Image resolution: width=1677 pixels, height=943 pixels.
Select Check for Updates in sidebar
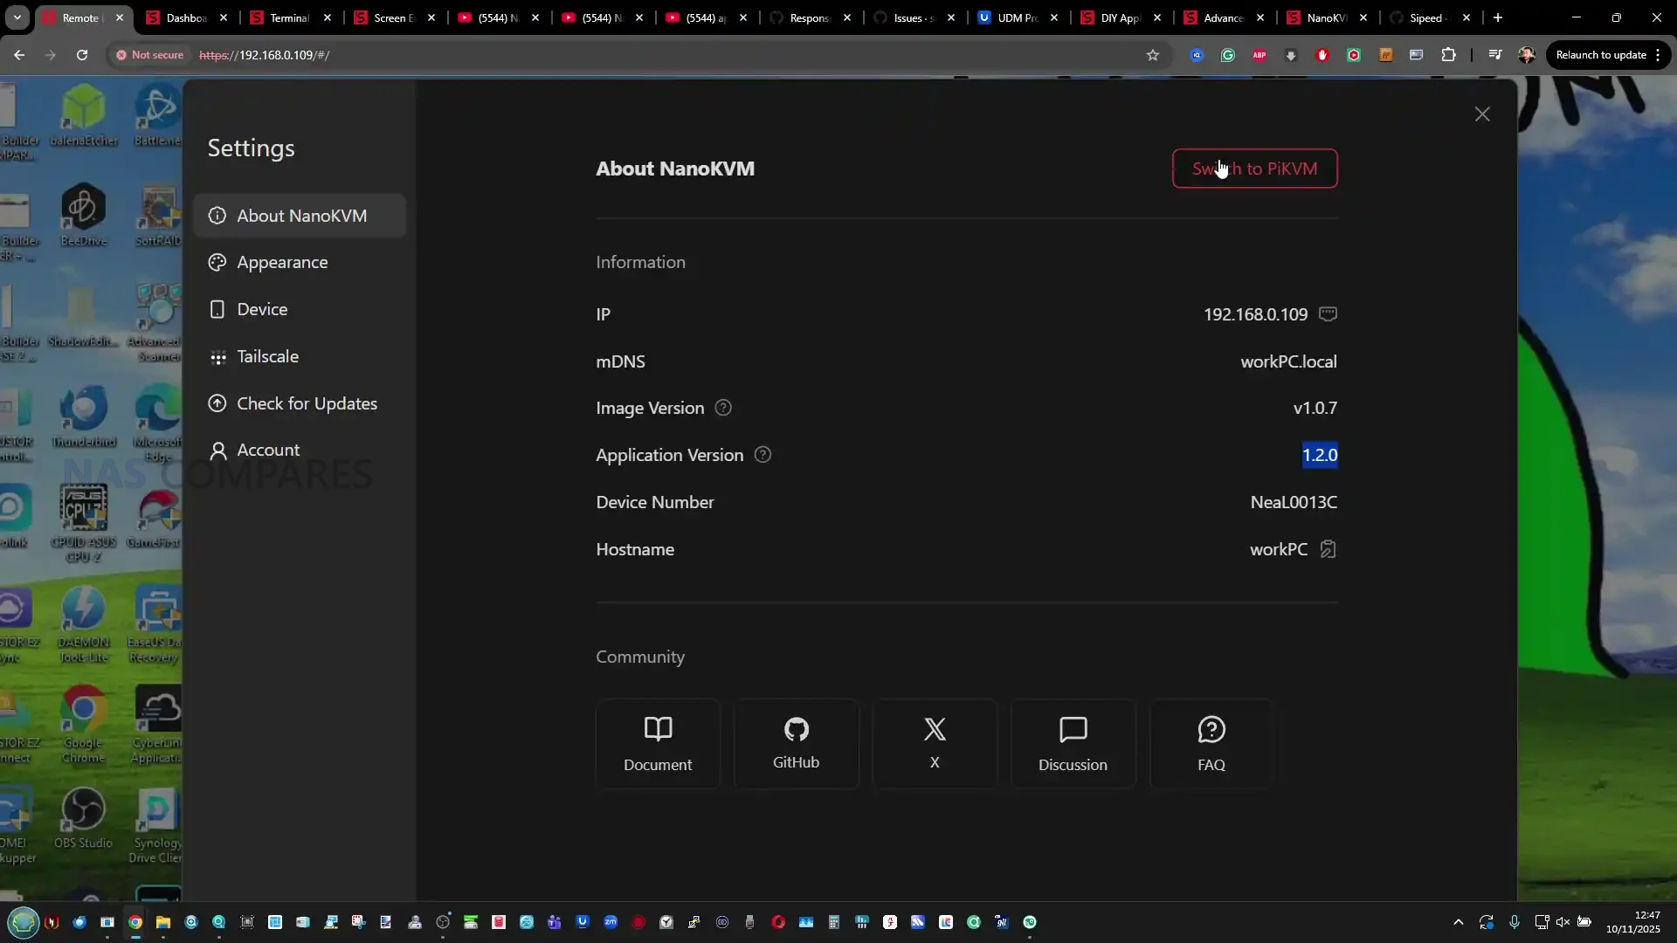(307, 403)
